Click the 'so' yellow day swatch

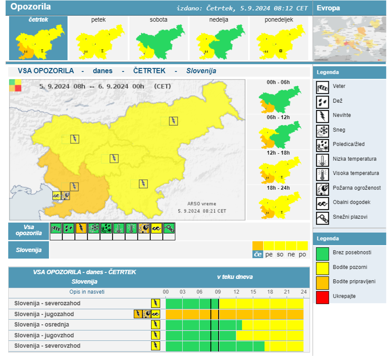pos(280,250)
